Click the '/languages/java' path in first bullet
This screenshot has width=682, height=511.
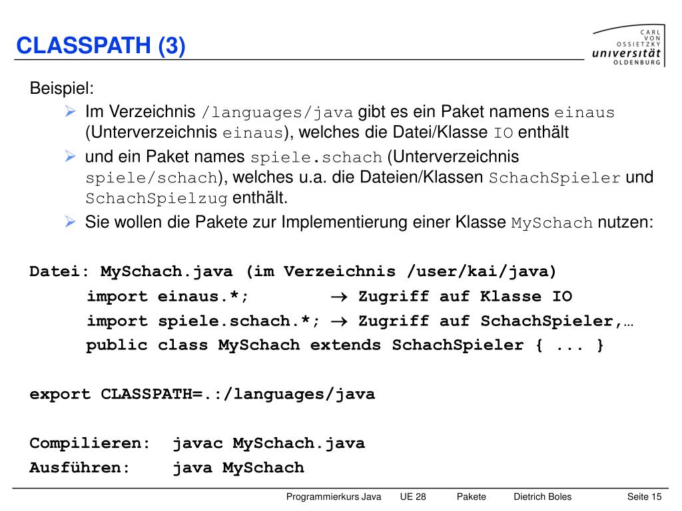[x=277, y=112]
